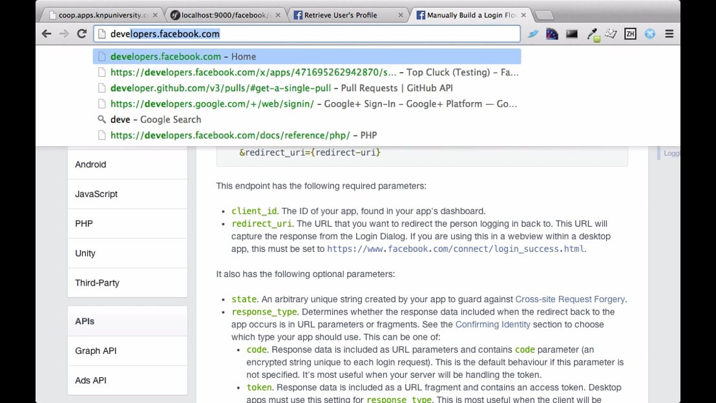Click the response_type parameter name in optional list
Image resolution: width=716 pixels, height=403 pixels.
coord(264,312)
